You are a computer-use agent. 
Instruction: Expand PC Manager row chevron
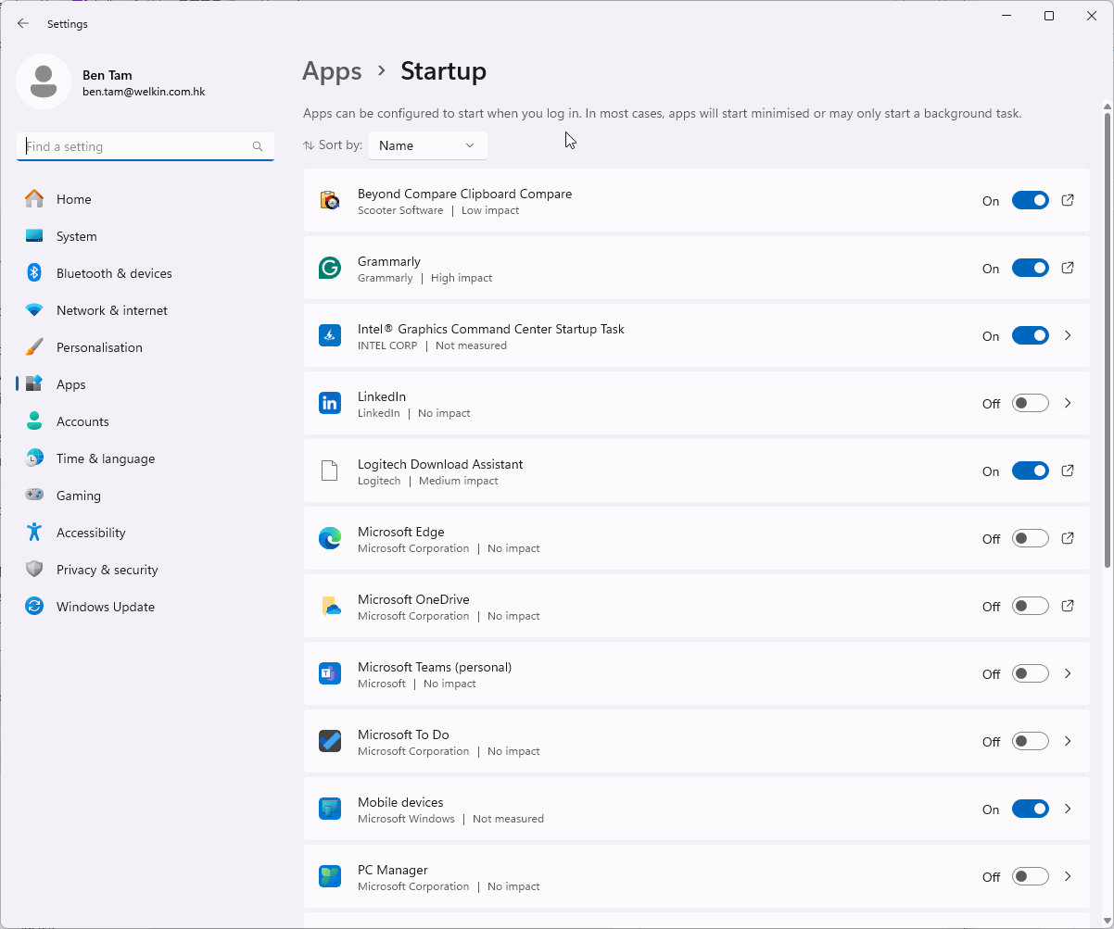point(1068,876)
